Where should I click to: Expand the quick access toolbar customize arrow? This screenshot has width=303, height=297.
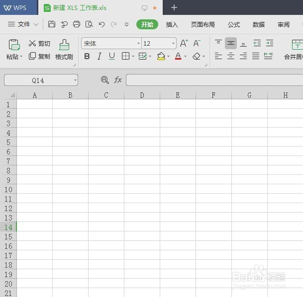pos(126,24)
